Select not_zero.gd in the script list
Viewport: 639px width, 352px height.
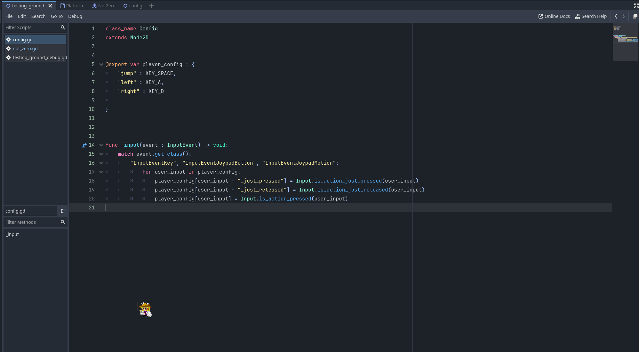[25, 49]
